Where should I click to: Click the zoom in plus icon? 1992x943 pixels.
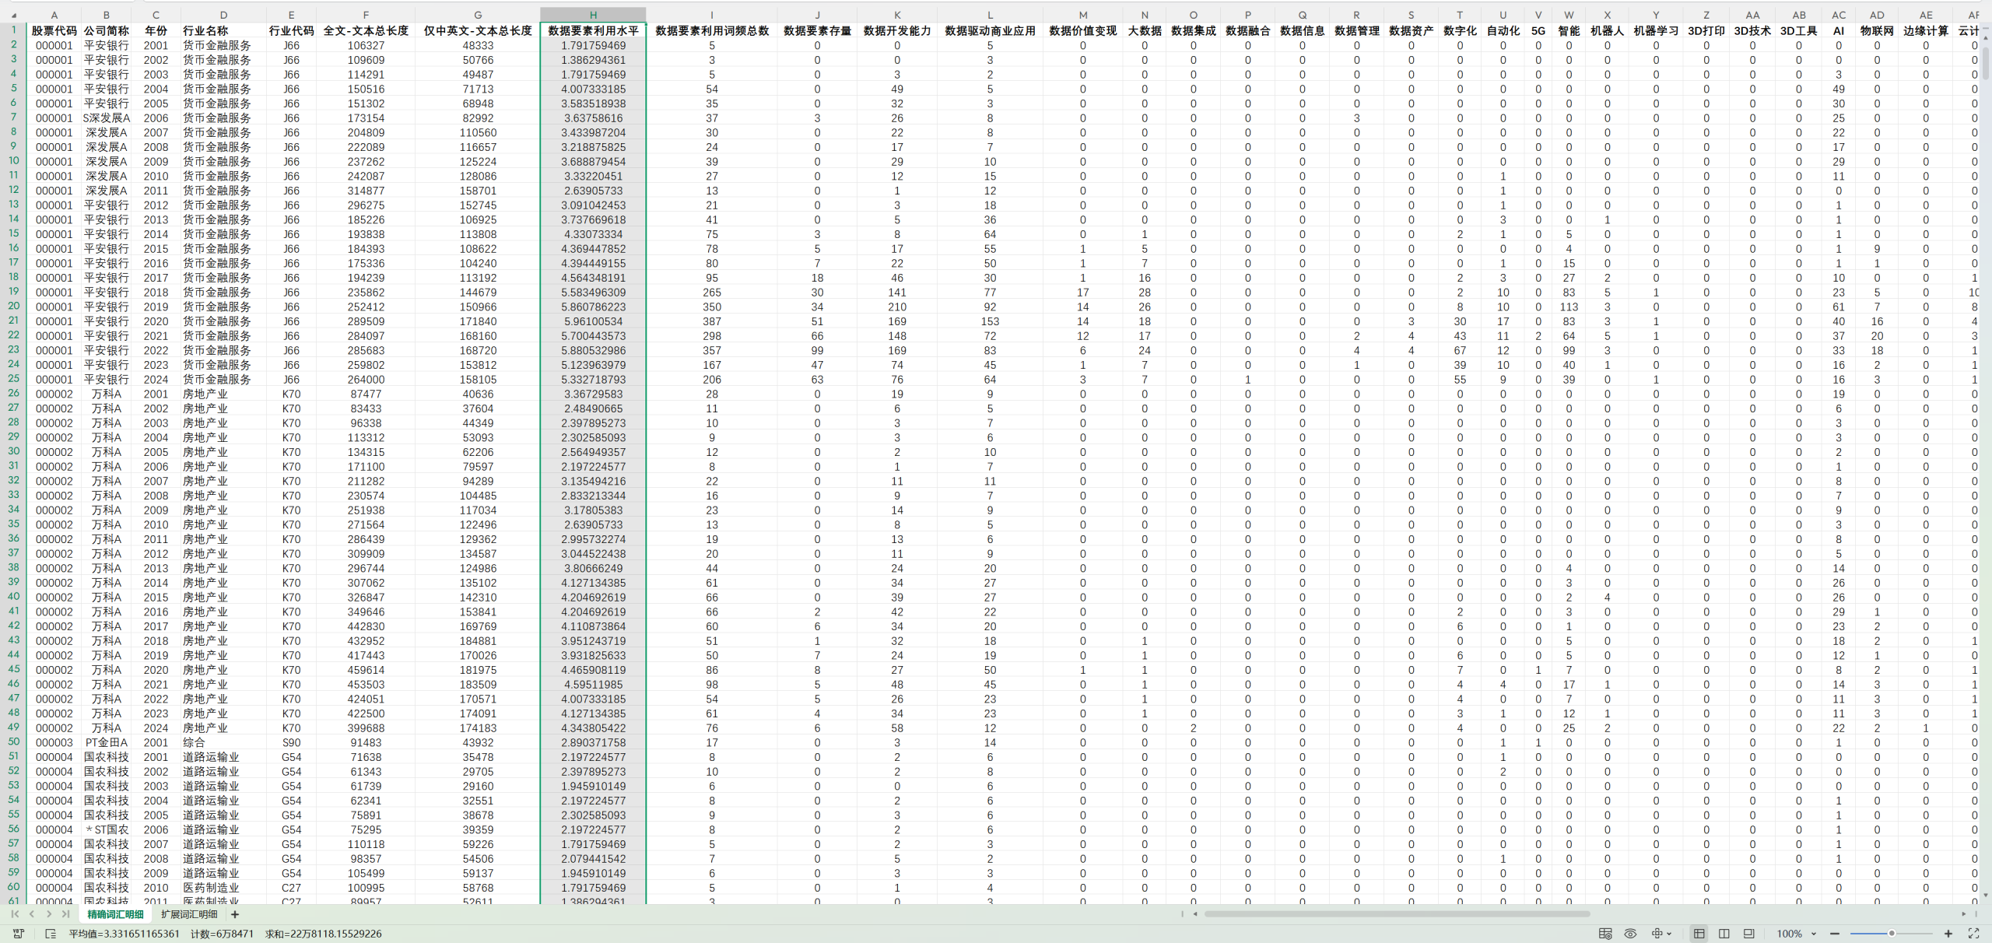point(1948,934)
